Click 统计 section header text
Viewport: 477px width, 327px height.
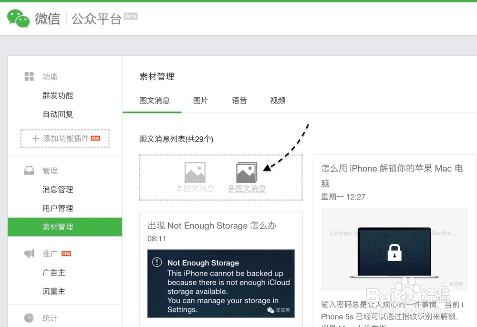point(50,318)
